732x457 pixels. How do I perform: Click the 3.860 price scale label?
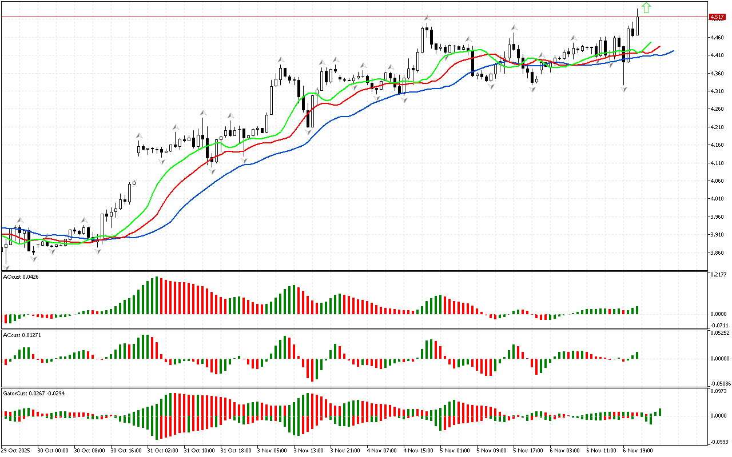[x=717, y=252]
